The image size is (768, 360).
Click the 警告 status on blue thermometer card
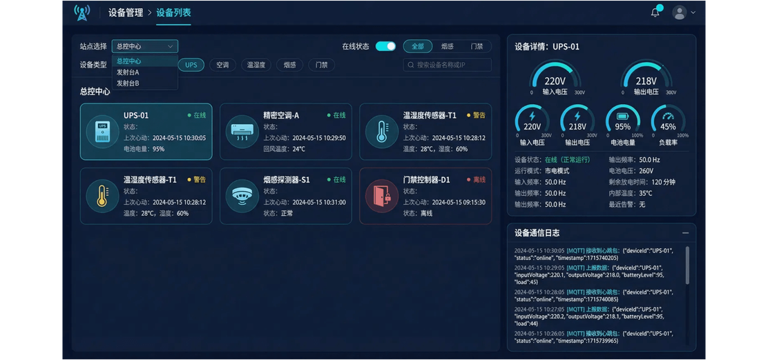pyautogui.click(x=476, y=115)
